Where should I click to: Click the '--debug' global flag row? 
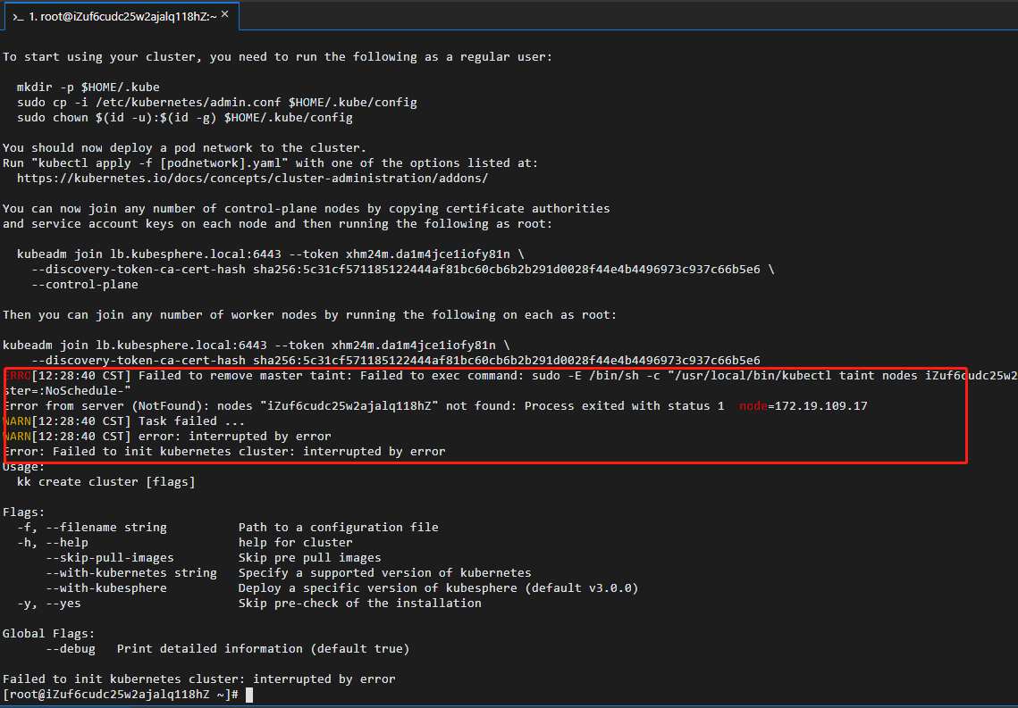(228, 649)
